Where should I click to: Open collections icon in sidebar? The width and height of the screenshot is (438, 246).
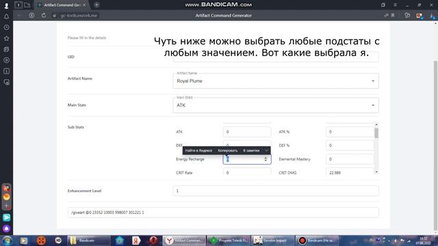[6, 49]
